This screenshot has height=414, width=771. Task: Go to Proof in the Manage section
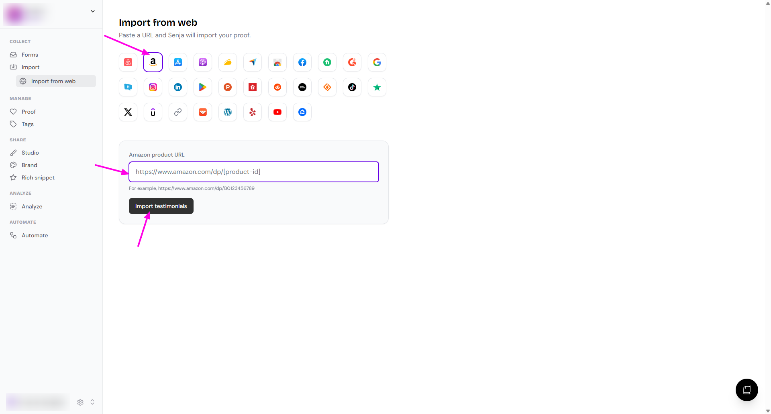coord(29,112)
